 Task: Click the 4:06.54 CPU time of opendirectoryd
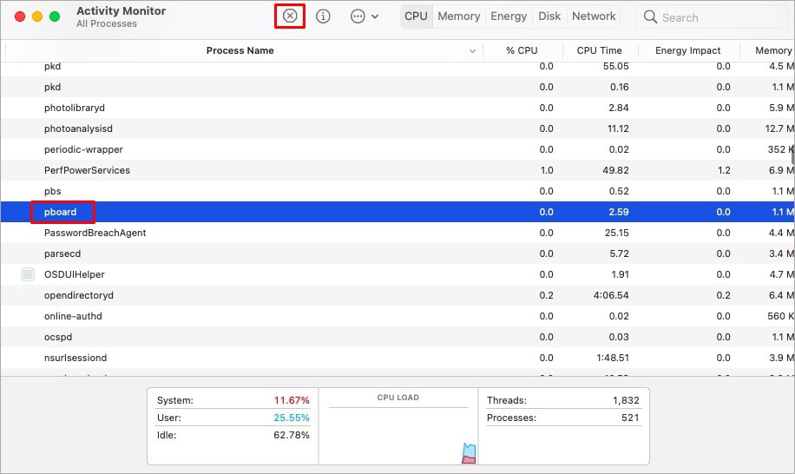click(611, 295)
